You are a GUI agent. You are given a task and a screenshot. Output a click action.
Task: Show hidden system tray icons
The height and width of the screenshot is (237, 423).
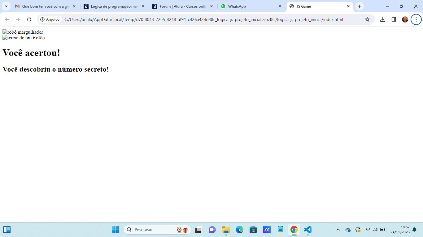tap(338, 230)
